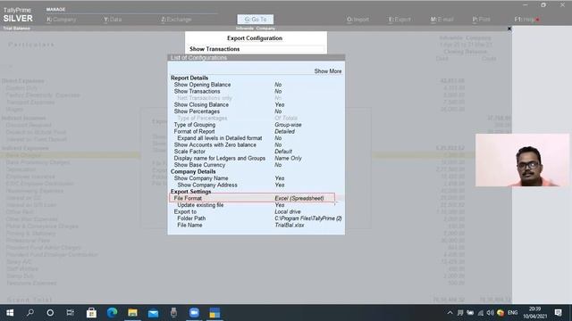Screen dimensions: 572x321
Task: Switch to Zoom app in taskbar
Action: click(x=194, y=313)
